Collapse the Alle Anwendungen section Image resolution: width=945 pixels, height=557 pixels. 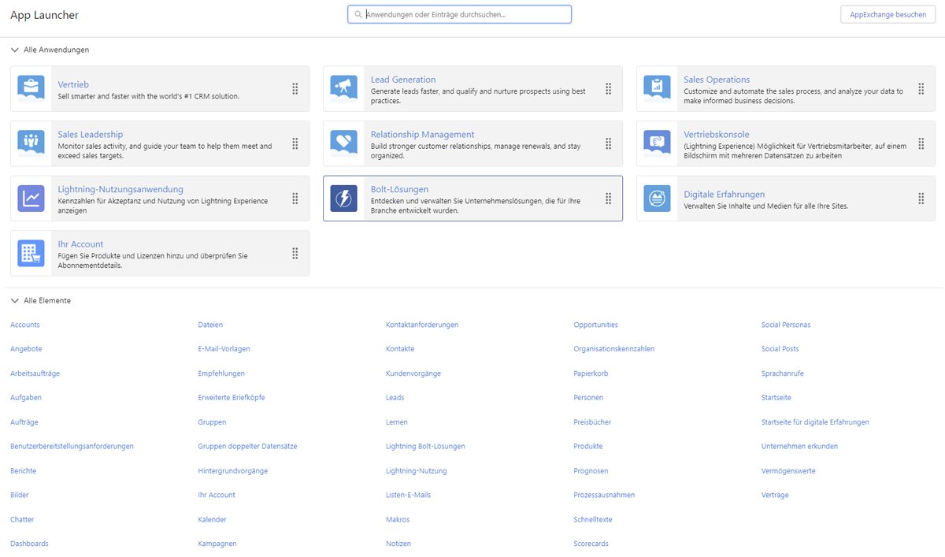[x=15, y=50]
